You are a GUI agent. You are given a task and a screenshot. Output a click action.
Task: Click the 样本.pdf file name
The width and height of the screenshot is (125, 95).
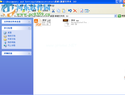tap(46, 20)
